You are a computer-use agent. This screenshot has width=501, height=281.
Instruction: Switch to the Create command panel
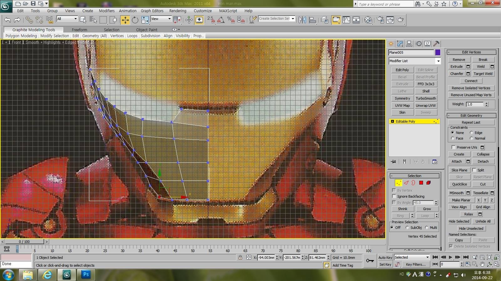(391, 44)
